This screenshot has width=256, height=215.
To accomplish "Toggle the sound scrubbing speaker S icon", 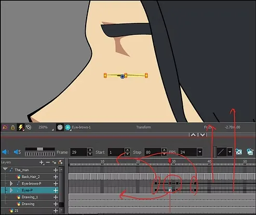I will 17,152.
